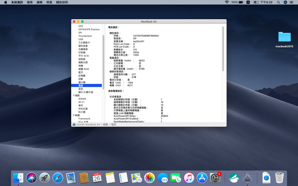Open Safari download file in Dock
Screen dimensions: 298x186
(x=266, y=178)
